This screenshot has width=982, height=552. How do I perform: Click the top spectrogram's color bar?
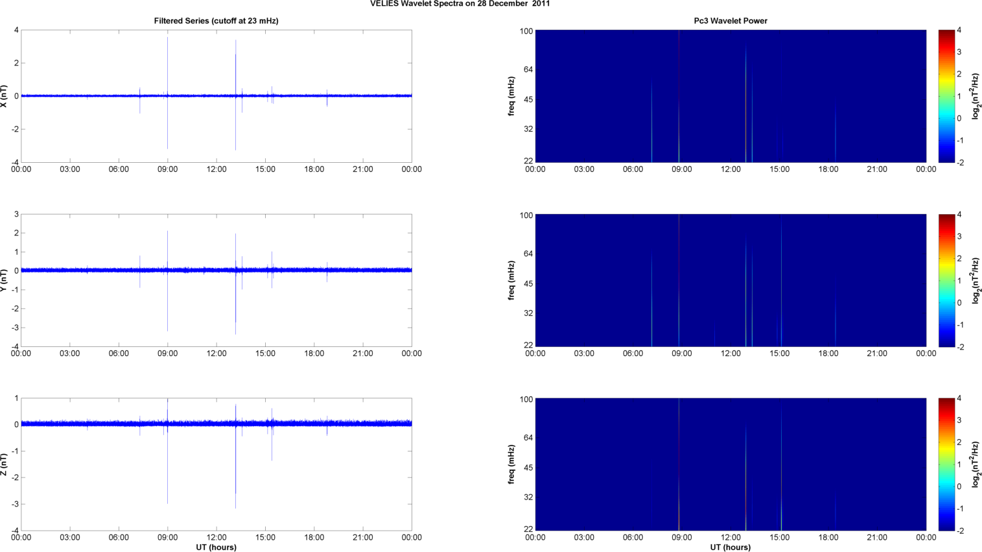click(946, 96)
